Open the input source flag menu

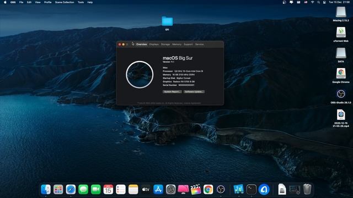(x=306, y=2)
